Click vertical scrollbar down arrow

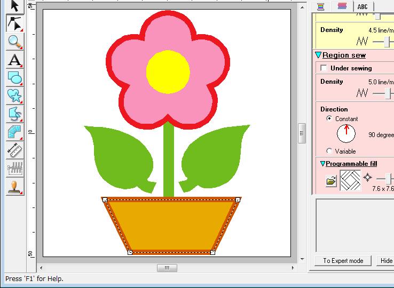[x=302, y=259]
